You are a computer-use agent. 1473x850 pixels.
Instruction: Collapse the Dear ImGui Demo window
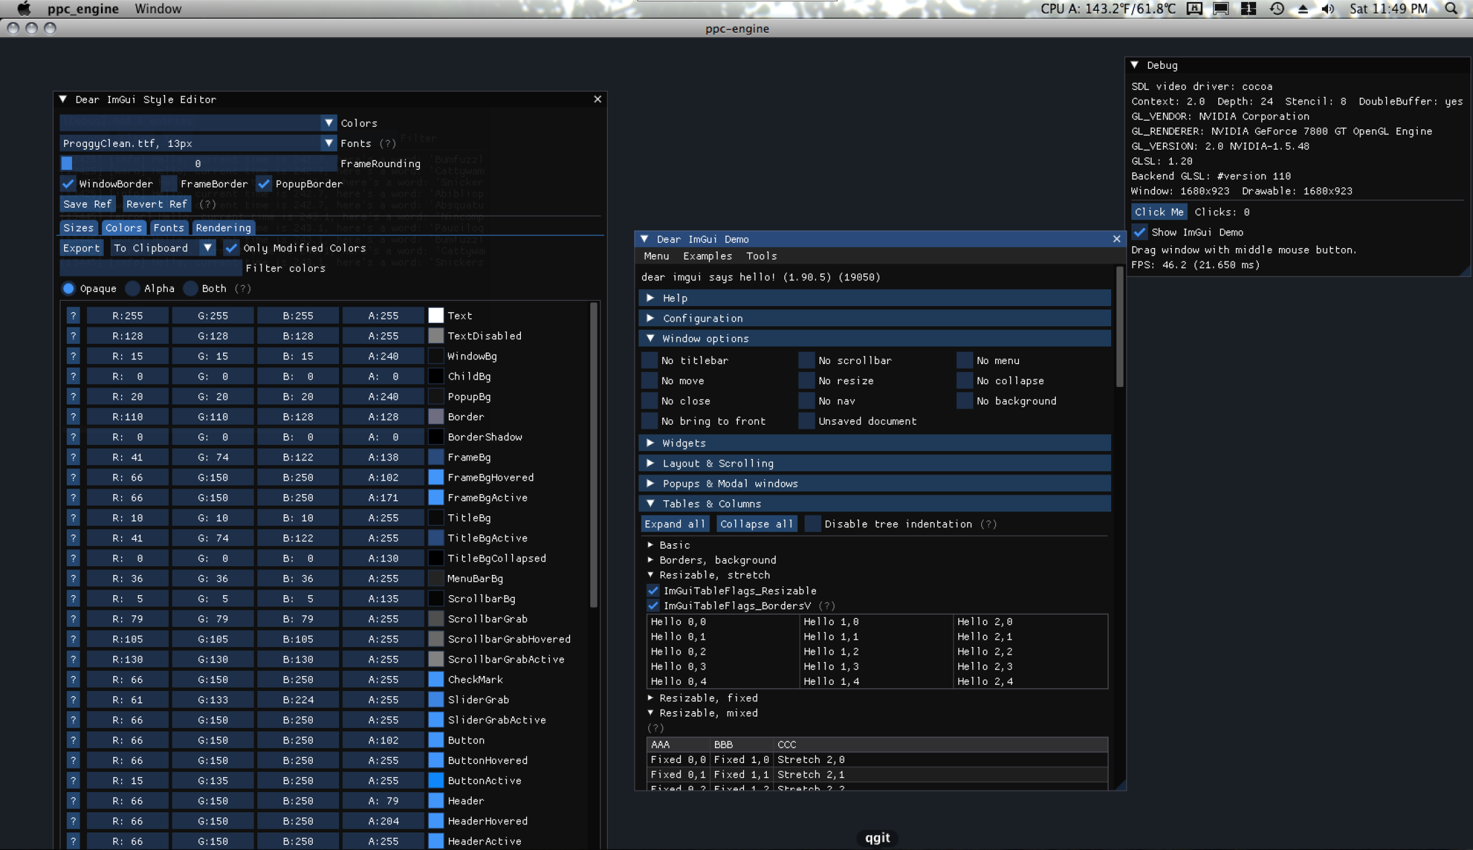click(x=644, y=239)
